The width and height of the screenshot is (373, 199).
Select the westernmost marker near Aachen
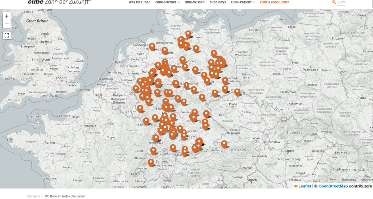136,89
